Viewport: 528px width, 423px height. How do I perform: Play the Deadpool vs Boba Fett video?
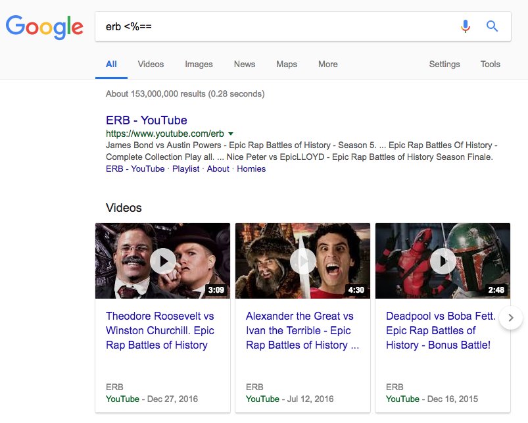click(x=443, y=261)
